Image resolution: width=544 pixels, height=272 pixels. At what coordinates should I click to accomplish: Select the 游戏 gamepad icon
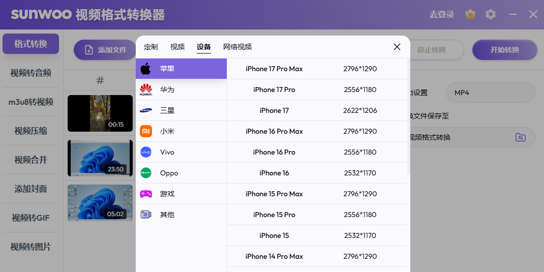146,194
